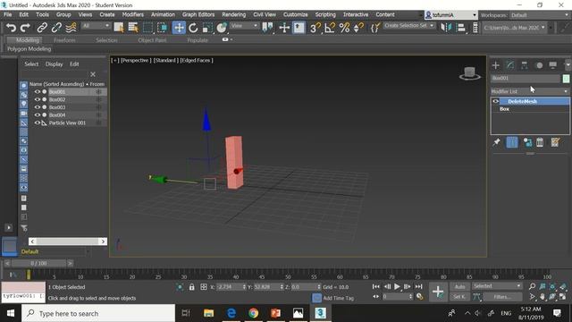Click Make Unique icon under modifier stack
Screen dimensions: 572x322
[x=527, y=142]
